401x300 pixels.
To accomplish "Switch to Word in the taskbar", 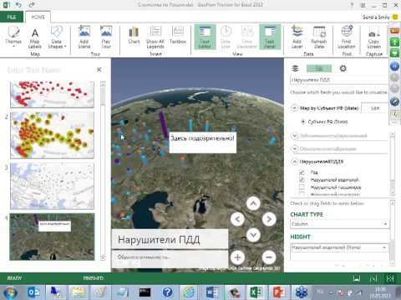I will tap(212, 292).
